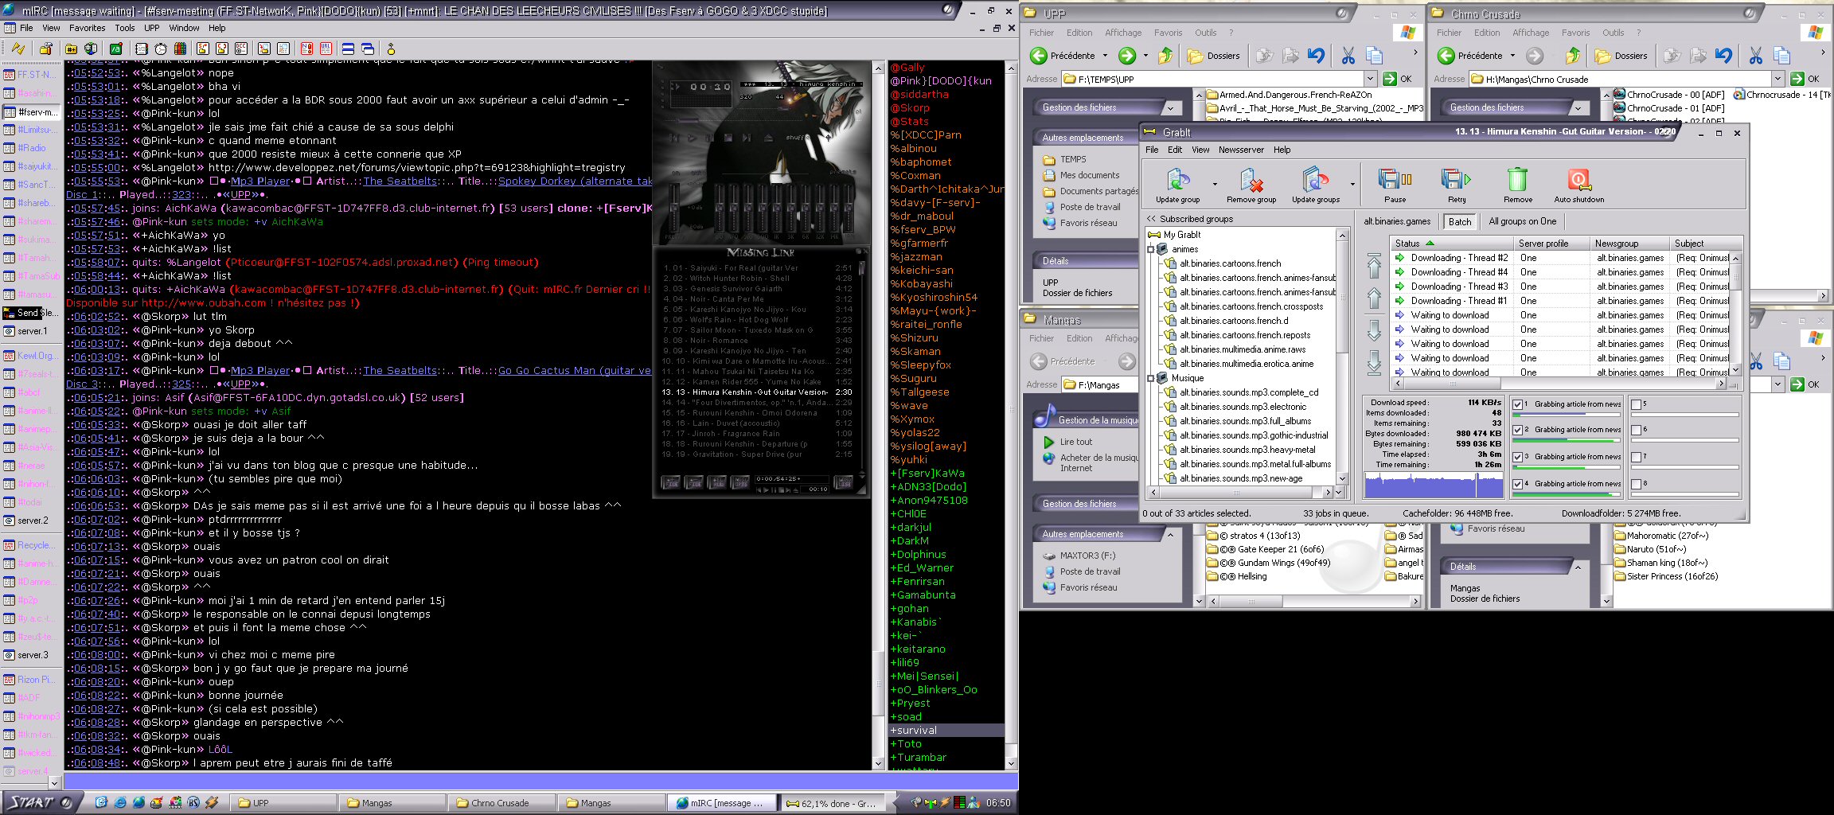Screen dimensions: 1834x815
Task: Open mIRC Timer clock icon
Action: point(161,49)
